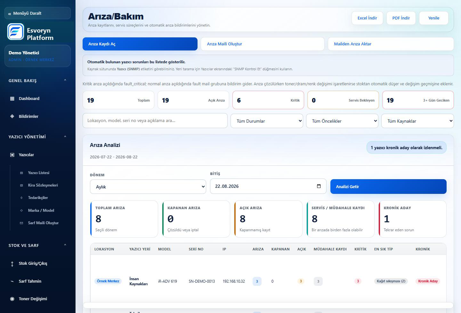Click the blue Arıza count badge 3
Screen dimensions: 461x313
click(257, 281)
